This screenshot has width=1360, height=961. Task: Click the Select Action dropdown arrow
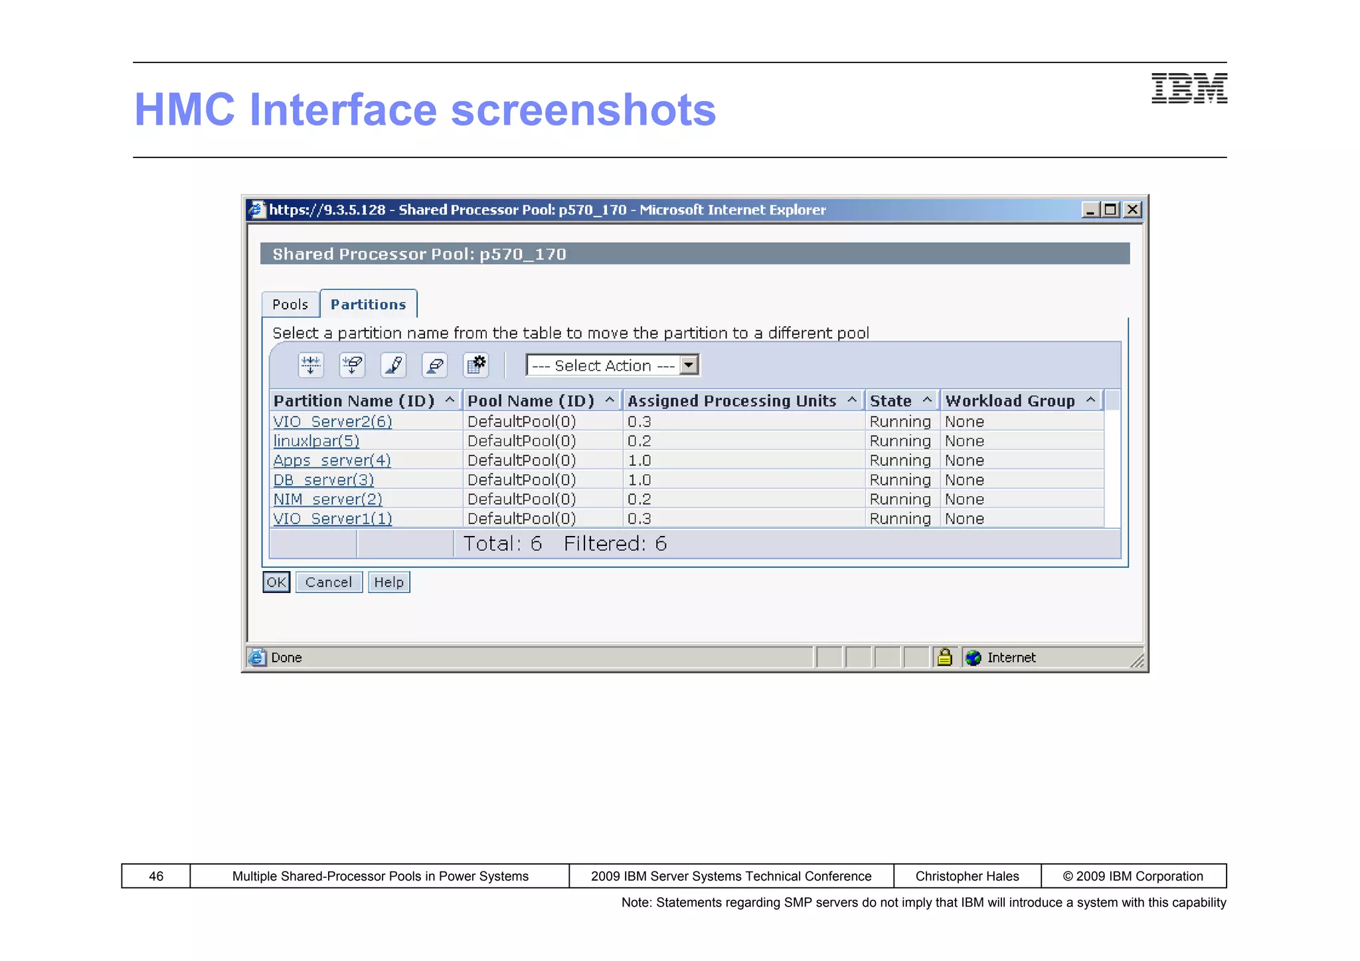point(689,365)
